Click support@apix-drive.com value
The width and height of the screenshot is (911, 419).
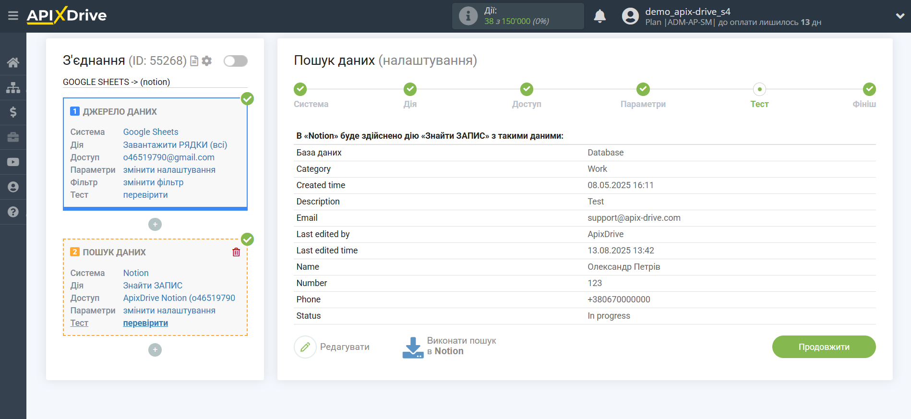tap(634, 218)
